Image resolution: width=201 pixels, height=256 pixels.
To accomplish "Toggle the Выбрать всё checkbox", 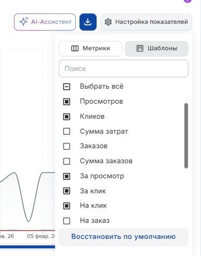I will (x=66, y=87).
